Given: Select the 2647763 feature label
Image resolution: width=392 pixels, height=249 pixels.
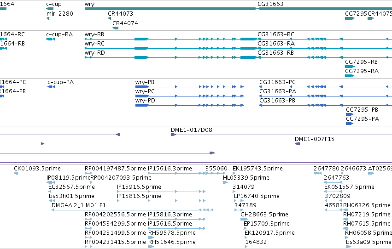Looking at the screenshot, I should [337, 178].
